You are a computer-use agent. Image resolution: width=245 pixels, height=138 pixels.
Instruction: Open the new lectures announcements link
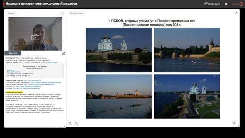39,84
